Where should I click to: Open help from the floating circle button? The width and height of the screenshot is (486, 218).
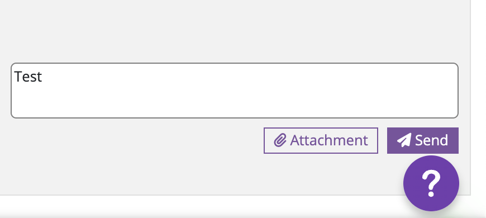pyautogui.click(x=431, y=183)
